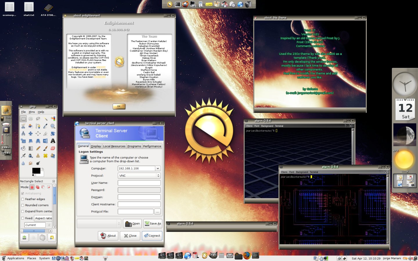Open GIMP Wilber icon in bottom taskbar

coord(213,255)
